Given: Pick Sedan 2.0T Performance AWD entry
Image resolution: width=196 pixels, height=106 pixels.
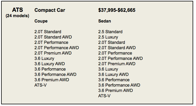Looking at the screenshot, I should tap(120, 58).
